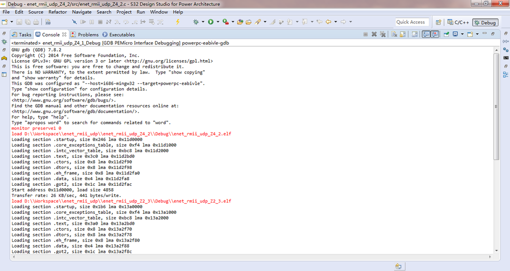Switch to the Tasks tab
510x271 pixels.
pos(21,35)
